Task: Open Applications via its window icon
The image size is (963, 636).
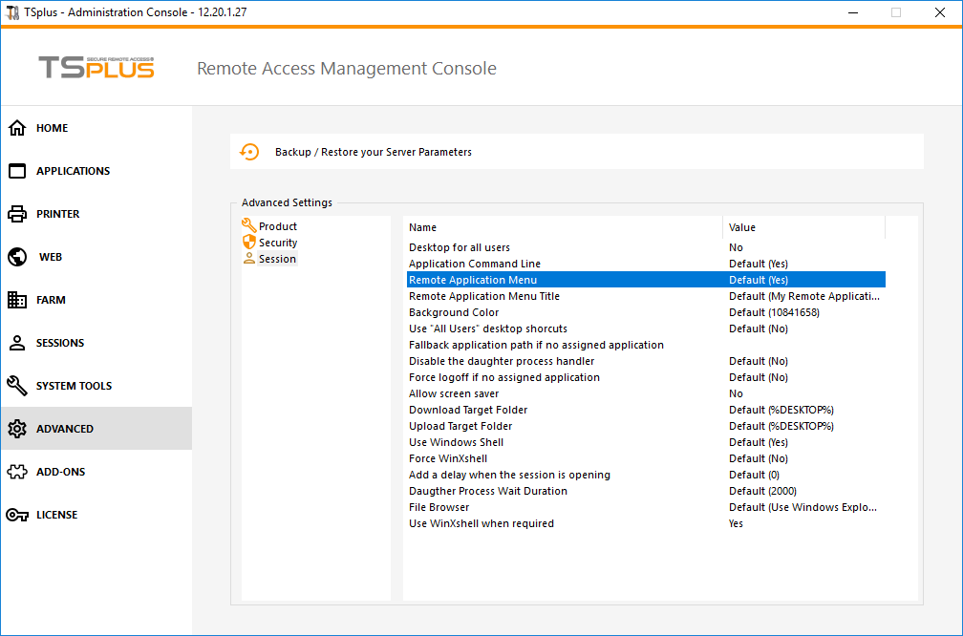Action: coord(17,171)
